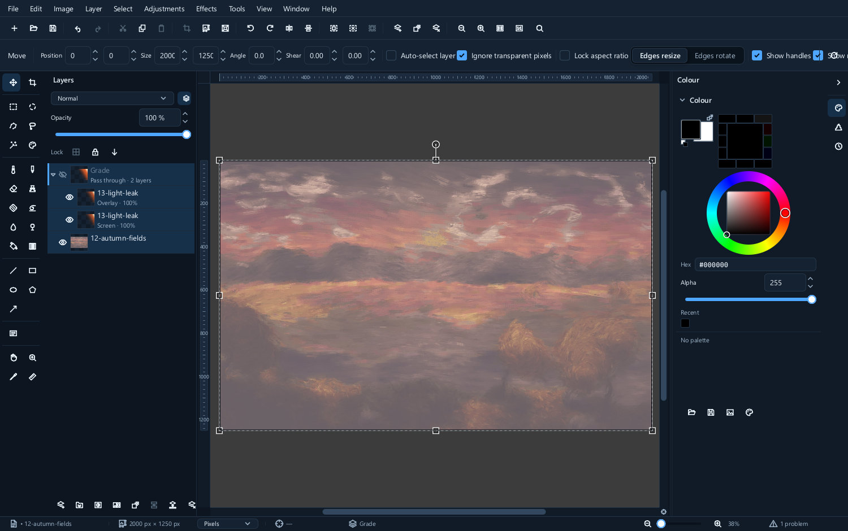The image size is (848, 531).
Task: Click the Angle input field
Action: [x=262, y=55]
